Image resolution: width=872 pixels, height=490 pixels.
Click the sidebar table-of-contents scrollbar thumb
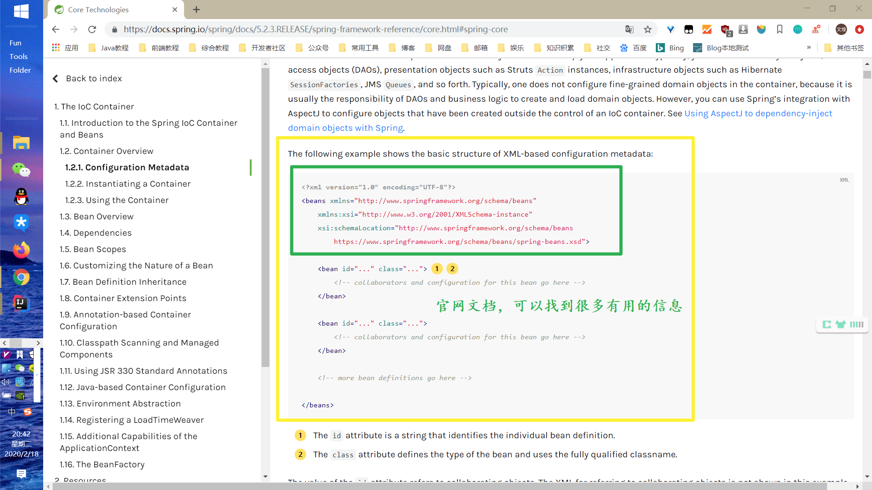pos(265,218)
